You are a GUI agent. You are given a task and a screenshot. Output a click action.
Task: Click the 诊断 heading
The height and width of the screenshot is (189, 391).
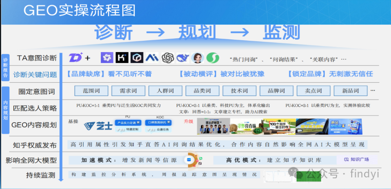[113, 33]
